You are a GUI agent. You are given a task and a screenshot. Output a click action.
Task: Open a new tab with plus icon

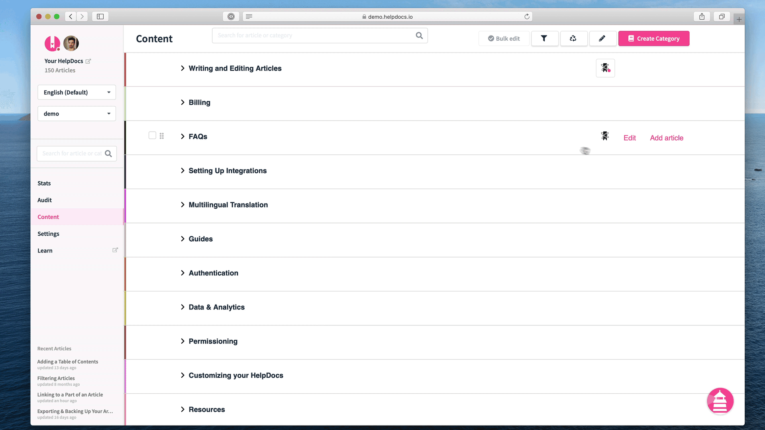739,19
